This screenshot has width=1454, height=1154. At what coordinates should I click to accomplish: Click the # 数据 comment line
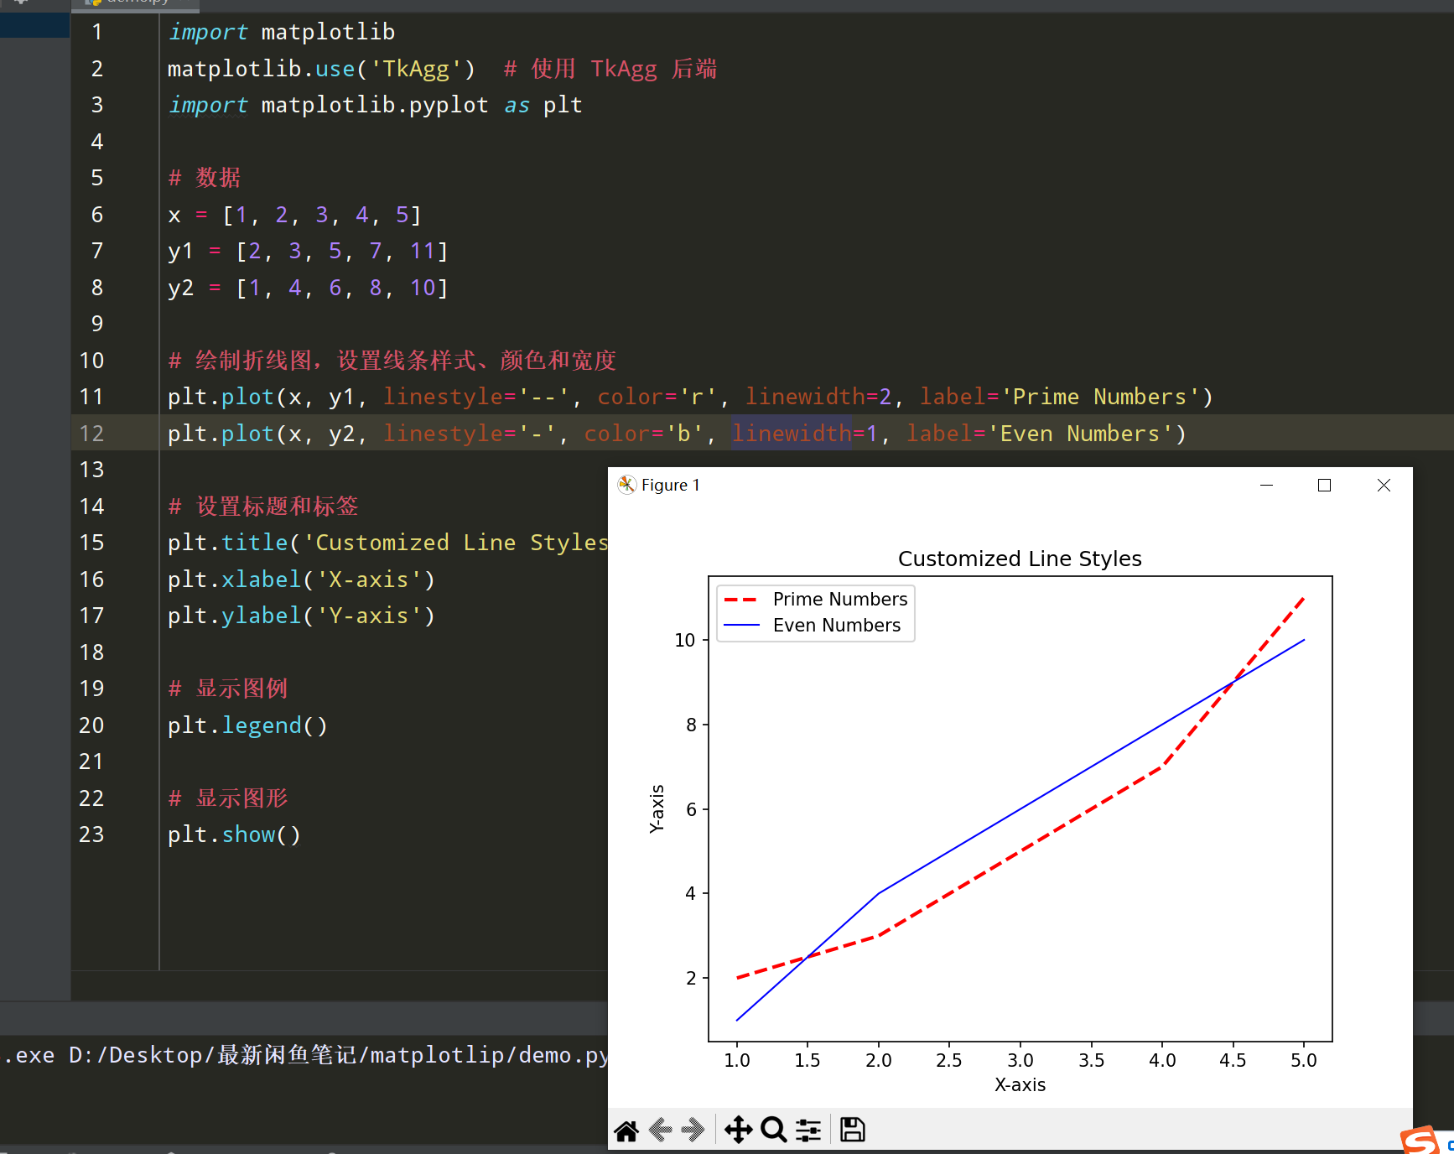pyautogui.click(x=205, y=178)
